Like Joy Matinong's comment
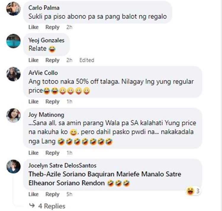 [x=33, y=153]
